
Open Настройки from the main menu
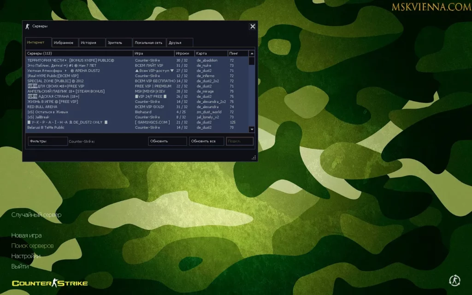tap(26, 256)
